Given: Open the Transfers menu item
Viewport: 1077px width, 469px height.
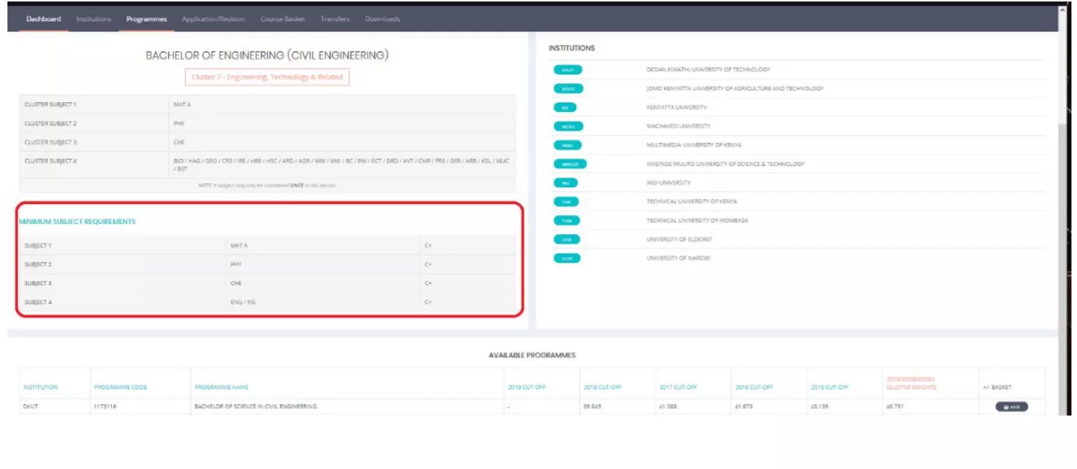Looking at the screenshot, I should pos(335,19).
